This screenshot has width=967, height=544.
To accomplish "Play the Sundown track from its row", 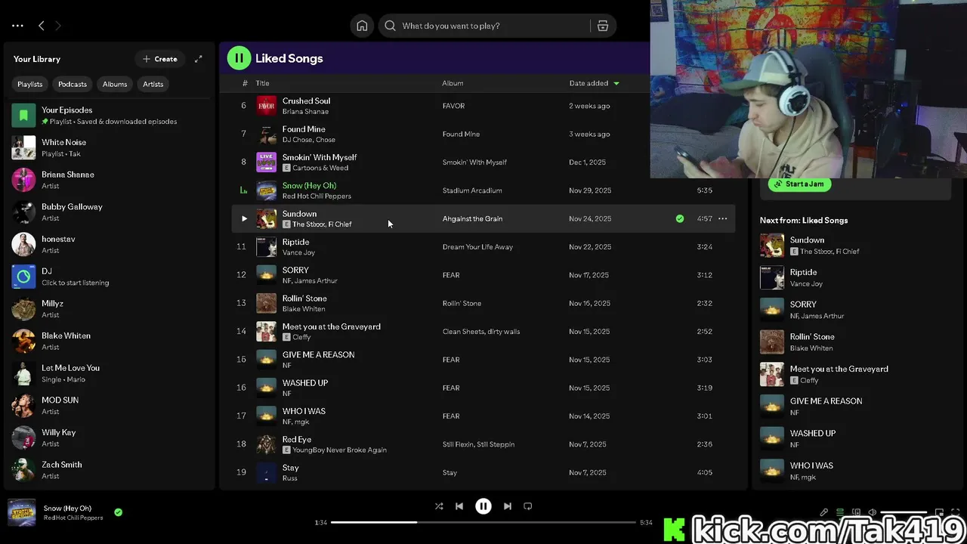I will point(244,218).
